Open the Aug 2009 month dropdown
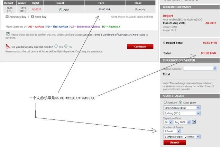The width and height of the screenshot is (221, 148). pos(182,122)
